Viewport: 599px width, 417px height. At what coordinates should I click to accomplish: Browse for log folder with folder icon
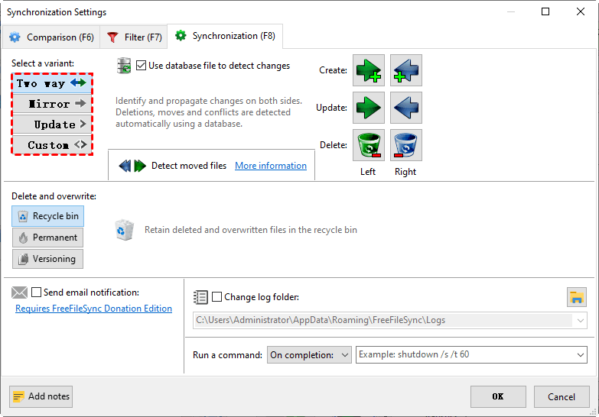[576, 297]
